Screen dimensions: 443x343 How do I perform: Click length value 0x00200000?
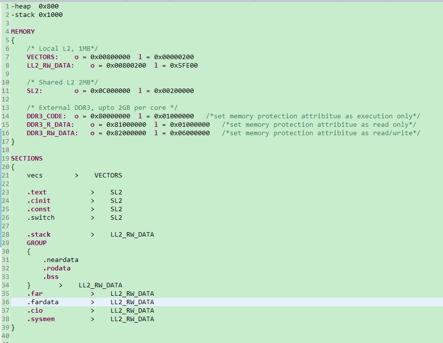point(174,91)
